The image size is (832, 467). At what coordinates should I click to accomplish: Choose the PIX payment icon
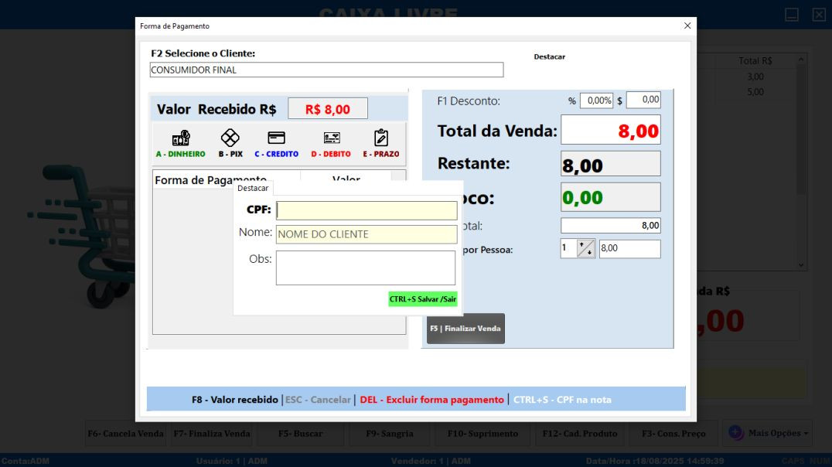click(x=230, y=138)
